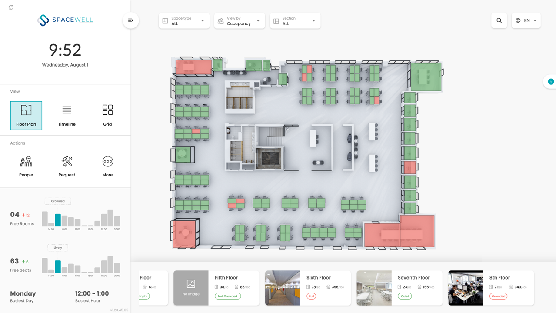Change language using the EN dropdown
Screen dimensions: 556x313
point(526,20)
